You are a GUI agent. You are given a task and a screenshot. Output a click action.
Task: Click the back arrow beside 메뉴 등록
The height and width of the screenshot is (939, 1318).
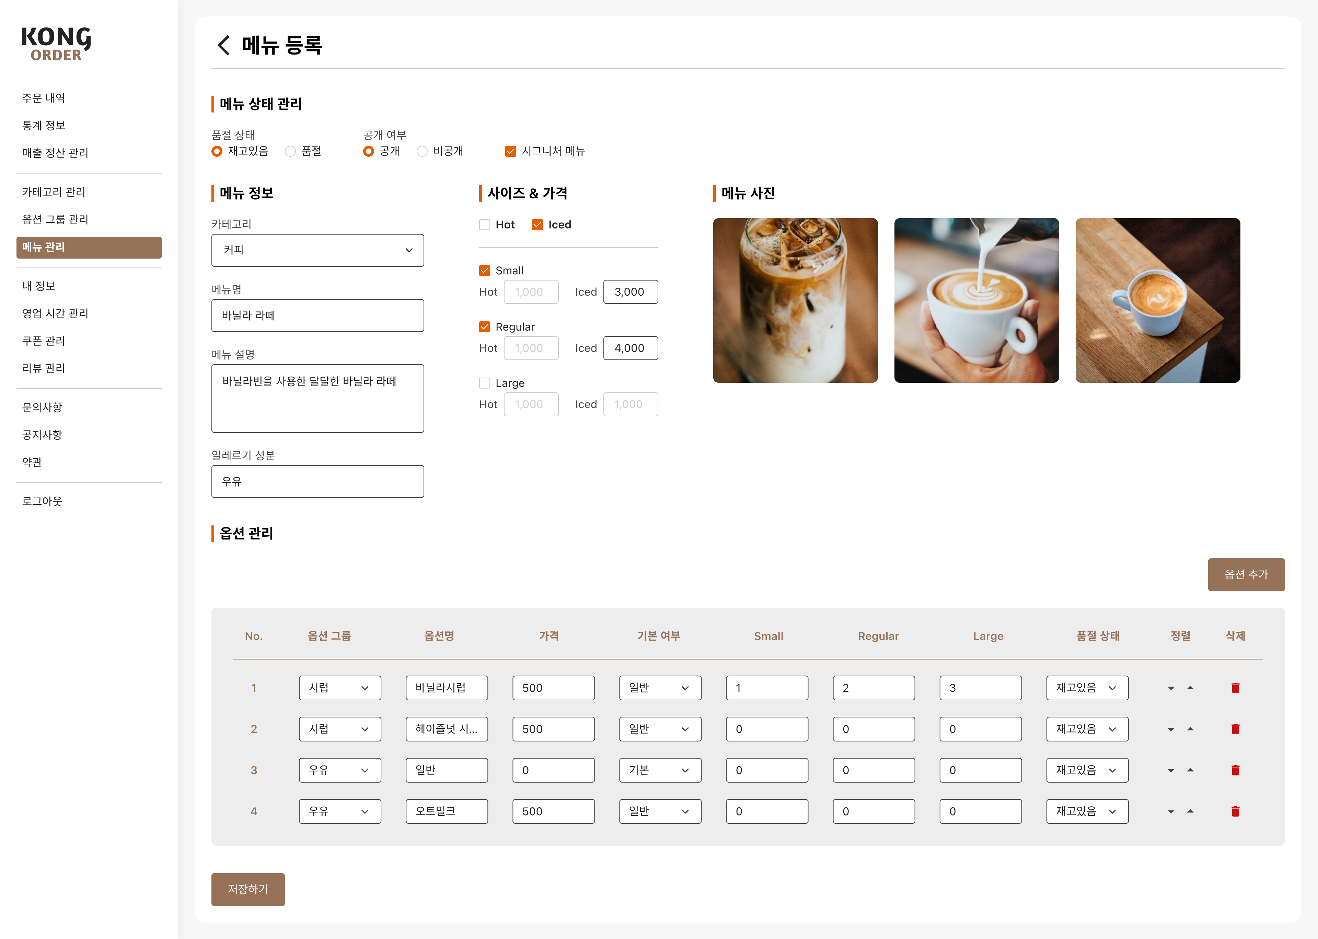(x=223, y=45)
